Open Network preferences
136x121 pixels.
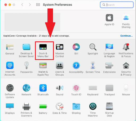click(27, 88)
